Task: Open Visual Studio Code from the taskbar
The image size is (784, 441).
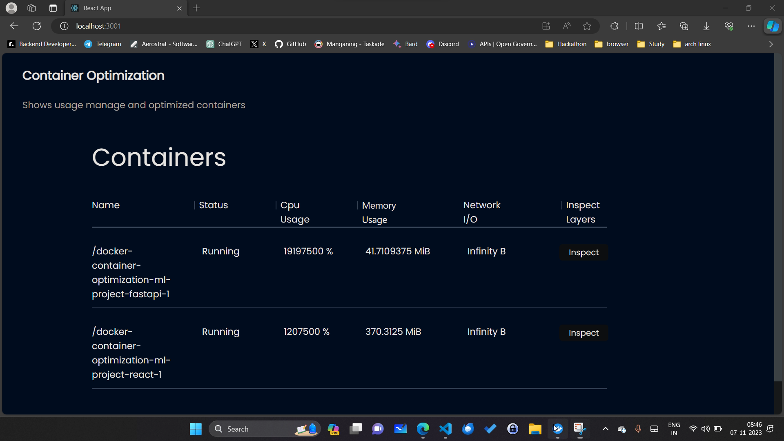Action: tap(445, 429)
